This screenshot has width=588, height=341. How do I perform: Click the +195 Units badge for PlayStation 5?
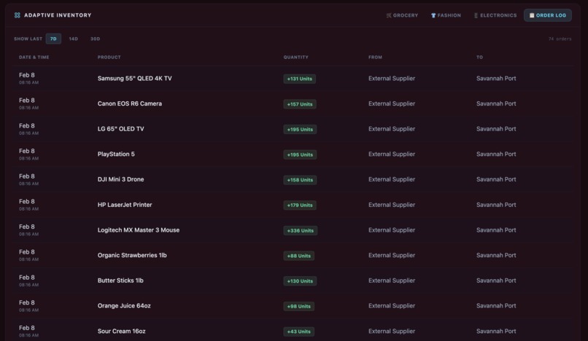(300, 154)
